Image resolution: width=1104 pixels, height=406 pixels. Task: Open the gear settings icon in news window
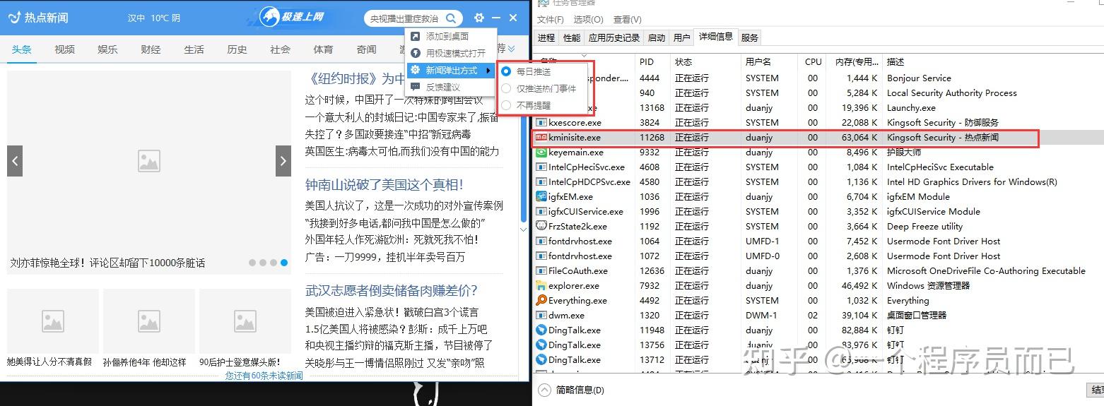pyautogui.click(x=479, y=18)
